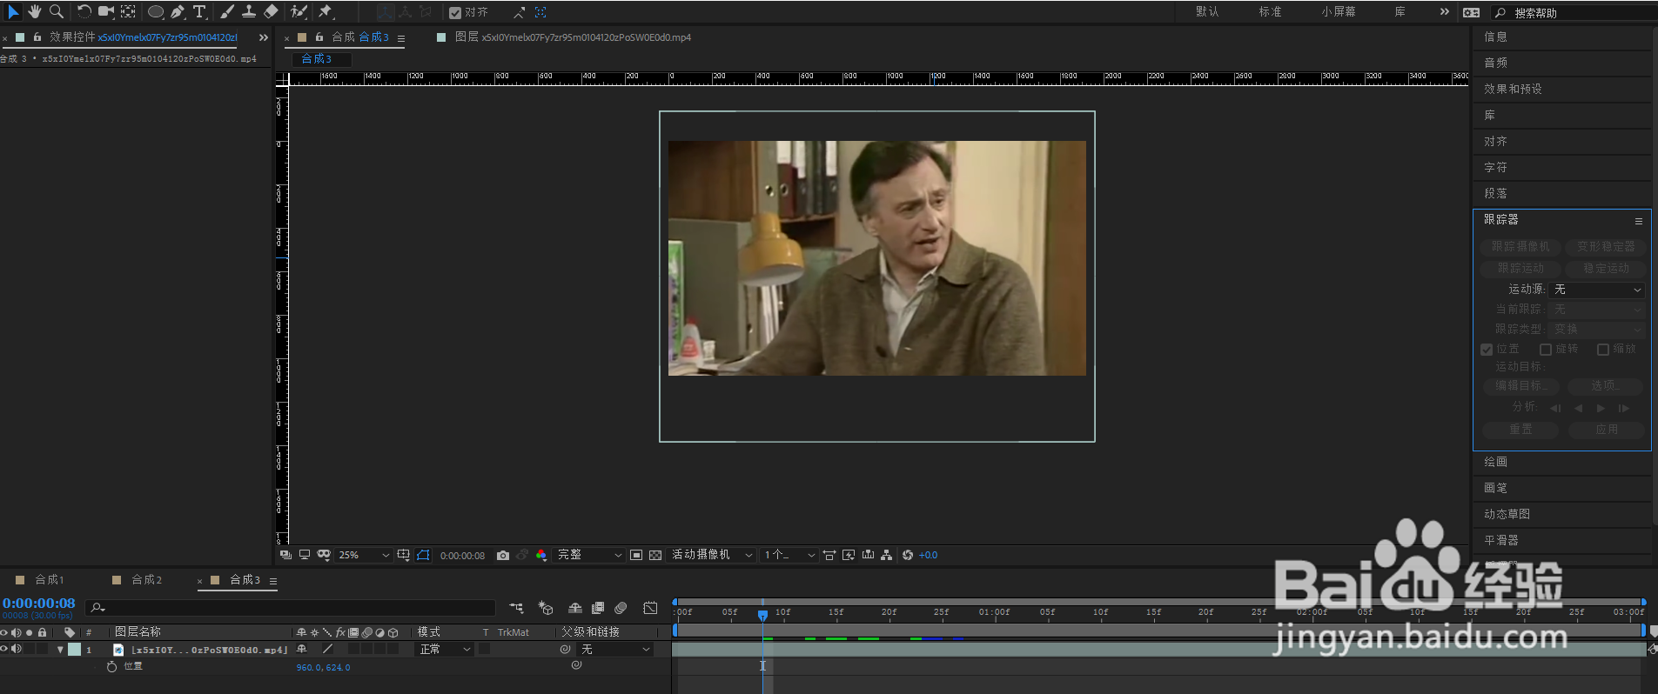Toggle the timeline frame blending switch

pyautogui.click(x=598, y=608)
